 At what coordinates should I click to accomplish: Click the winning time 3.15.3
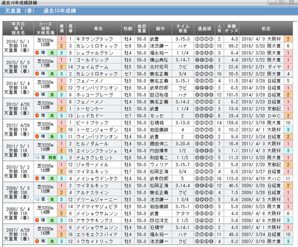(183, 39)
